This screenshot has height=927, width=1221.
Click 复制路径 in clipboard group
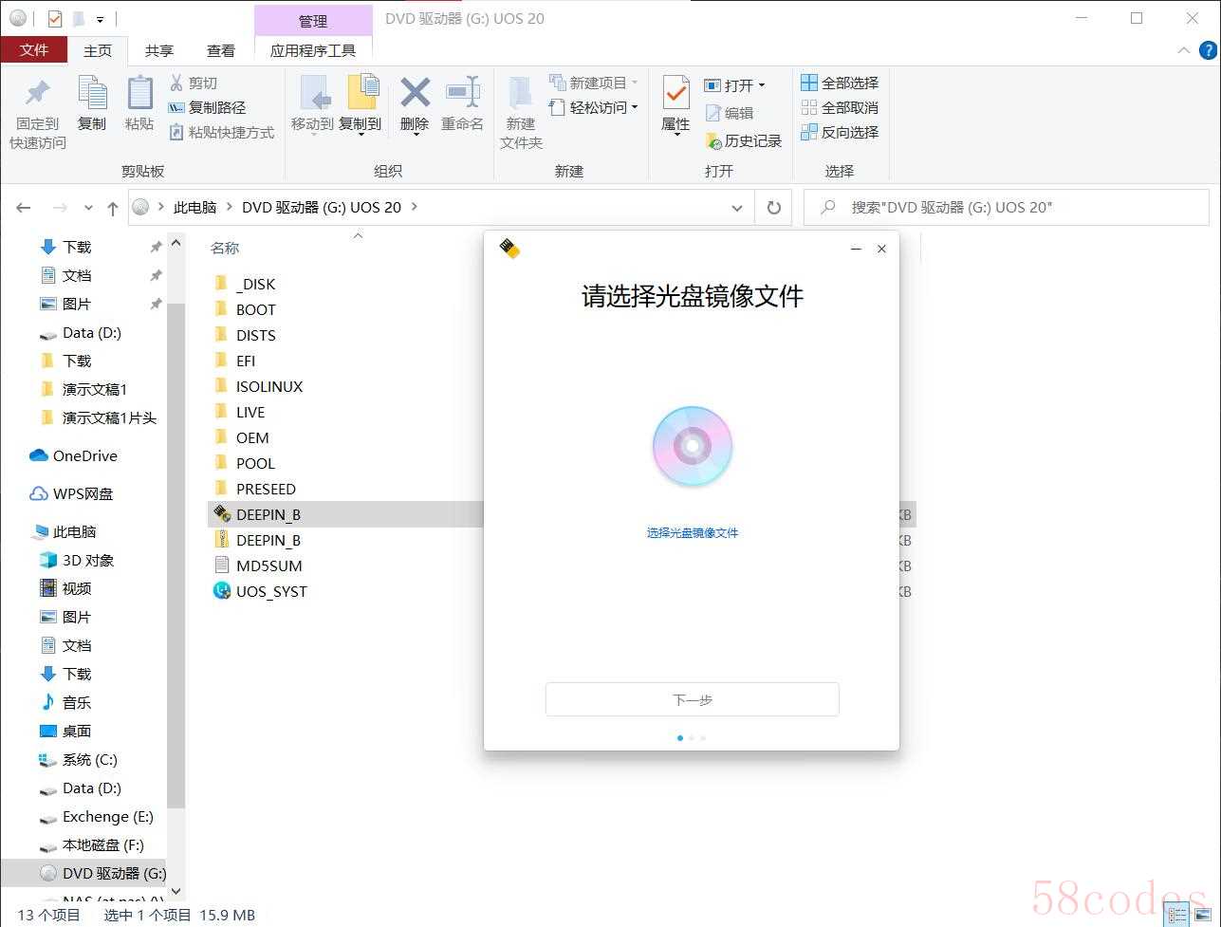click(x=207, y=107)
